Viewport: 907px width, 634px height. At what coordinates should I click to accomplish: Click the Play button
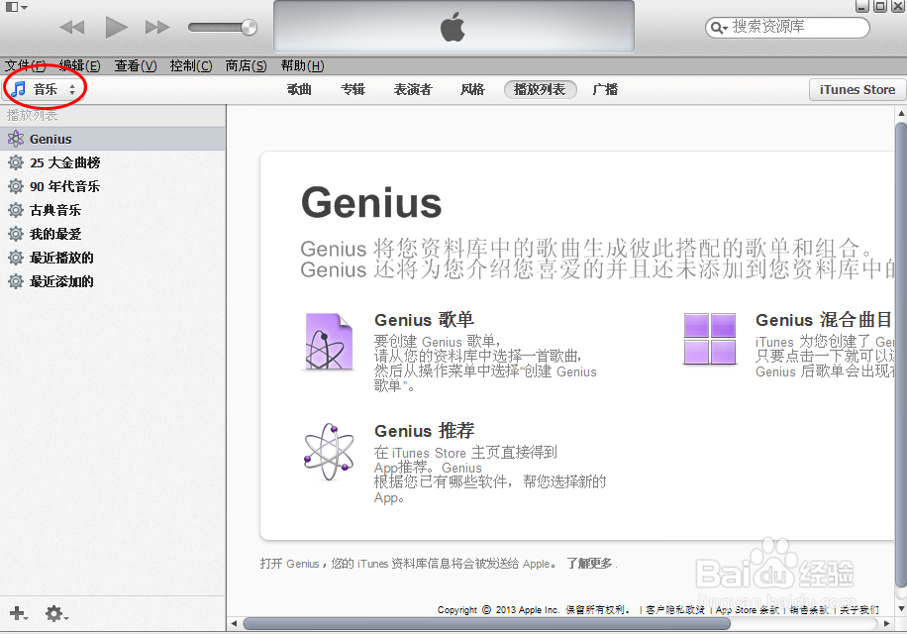116,27
